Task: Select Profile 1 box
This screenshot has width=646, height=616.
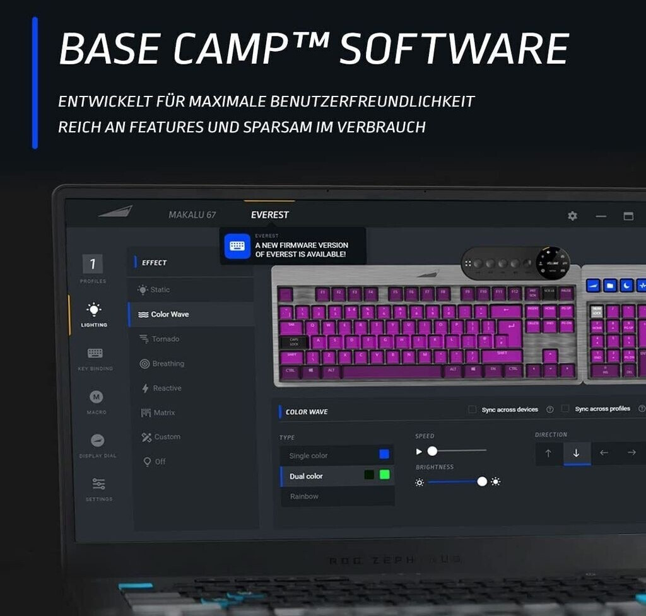Action: pos(93,264)
